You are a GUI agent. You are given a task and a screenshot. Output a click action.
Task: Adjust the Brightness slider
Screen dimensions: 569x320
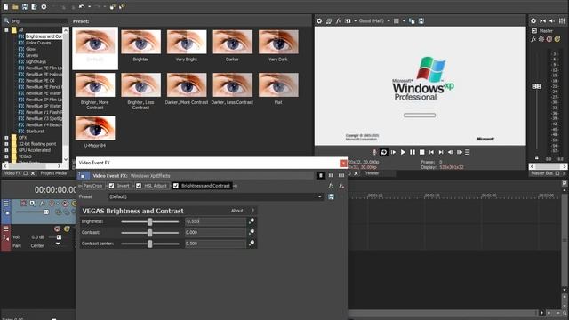click(x=150, y=221)
